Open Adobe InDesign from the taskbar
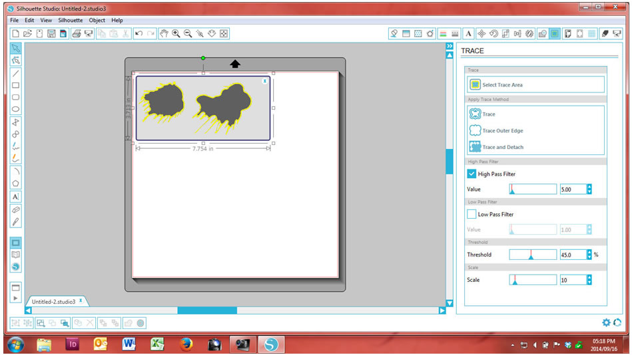 [73, 344]
